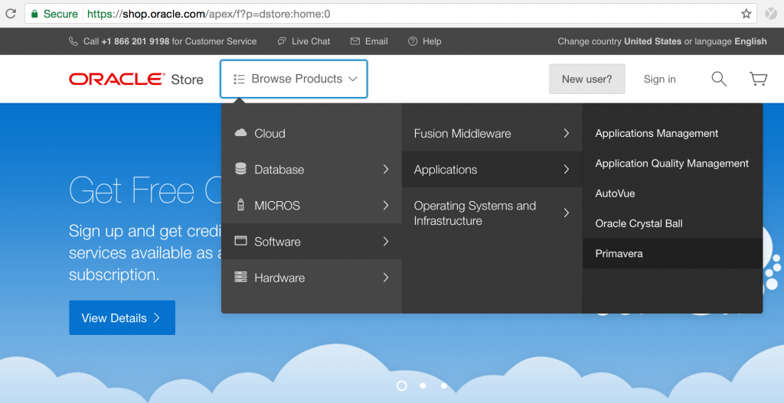Click the Sign in link
Image resolution: width=784 pixels, height=403 pixels.
[659, 79]
